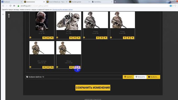Screen dimensions: 178x100
Task: Upload the bald man photo card
Action: pyautogui.click(x=44, y=38)
